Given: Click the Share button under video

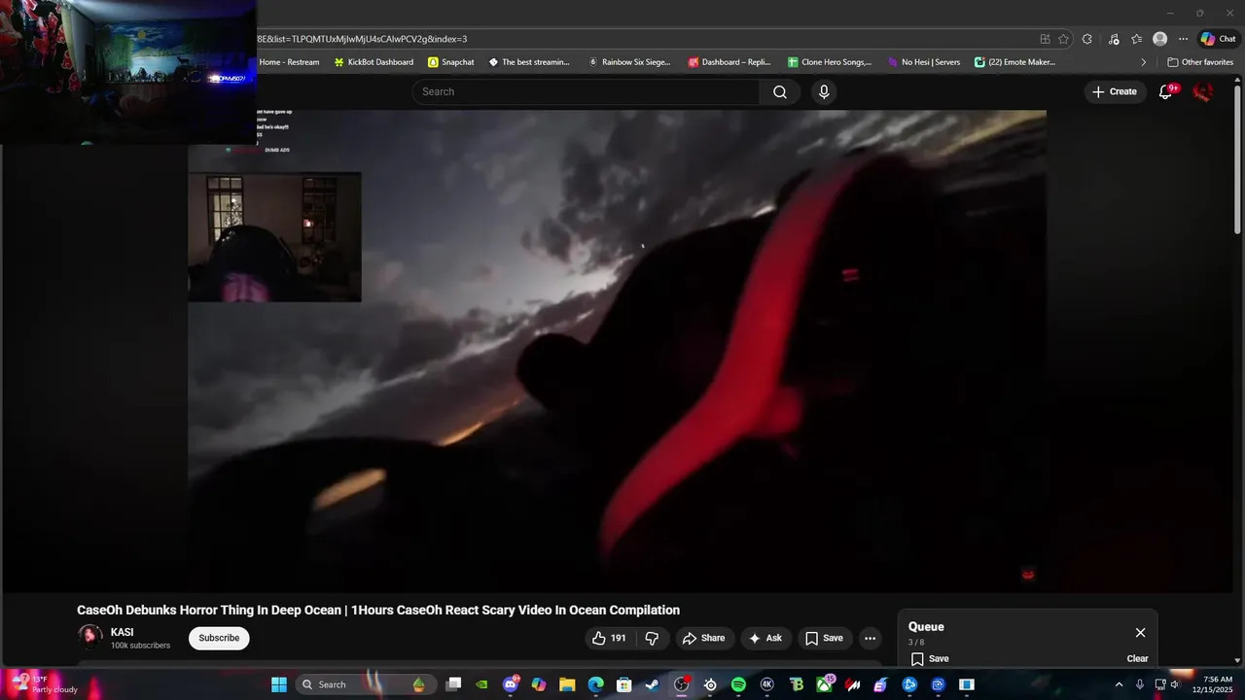Looking at the screenshot, I should point(703,638).
